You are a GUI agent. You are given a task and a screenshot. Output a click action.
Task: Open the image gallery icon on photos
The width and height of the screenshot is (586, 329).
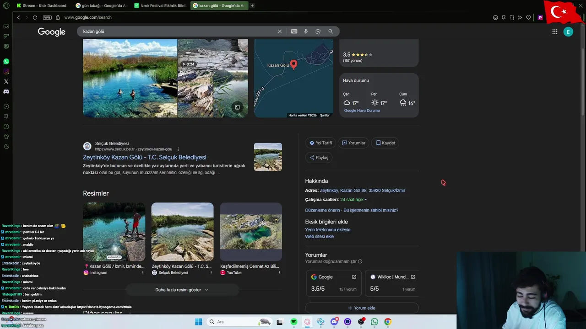point(237,107)
